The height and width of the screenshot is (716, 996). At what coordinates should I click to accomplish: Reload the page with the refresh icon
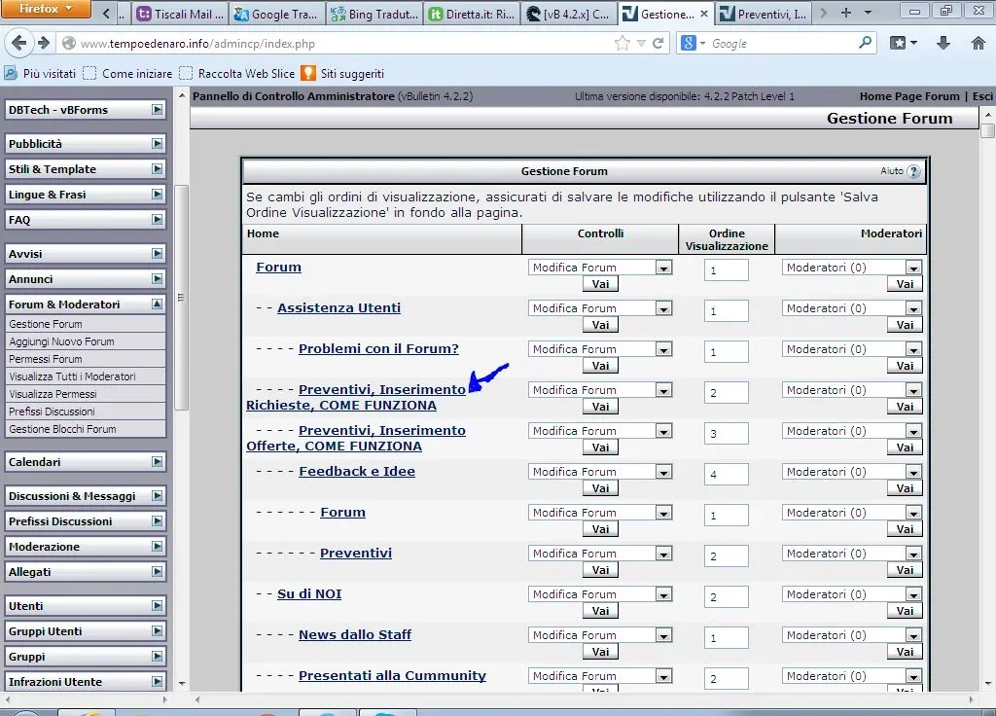coord(658,43)
